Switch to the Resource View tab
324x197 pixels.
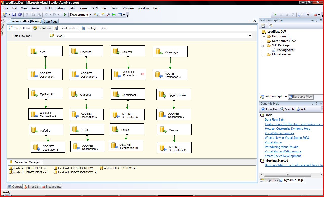[x=301, y=97]
